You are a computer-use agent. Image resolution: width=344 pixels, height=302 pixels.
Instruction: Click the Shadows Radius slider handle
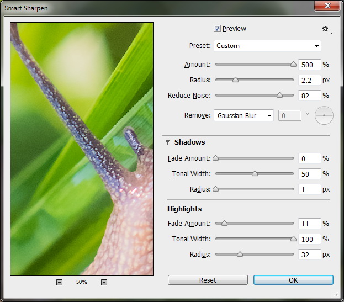point(216,189)
